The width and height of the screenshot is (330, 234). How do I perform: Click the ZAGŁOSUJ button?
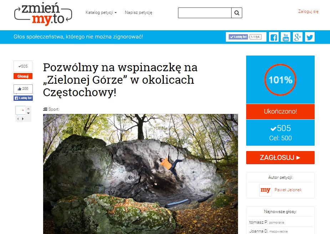(x=280, y=157)
